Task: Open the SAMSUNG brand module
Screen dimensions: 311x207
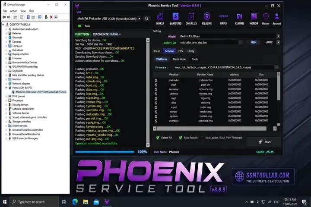Action: click(x=175, y=19)
